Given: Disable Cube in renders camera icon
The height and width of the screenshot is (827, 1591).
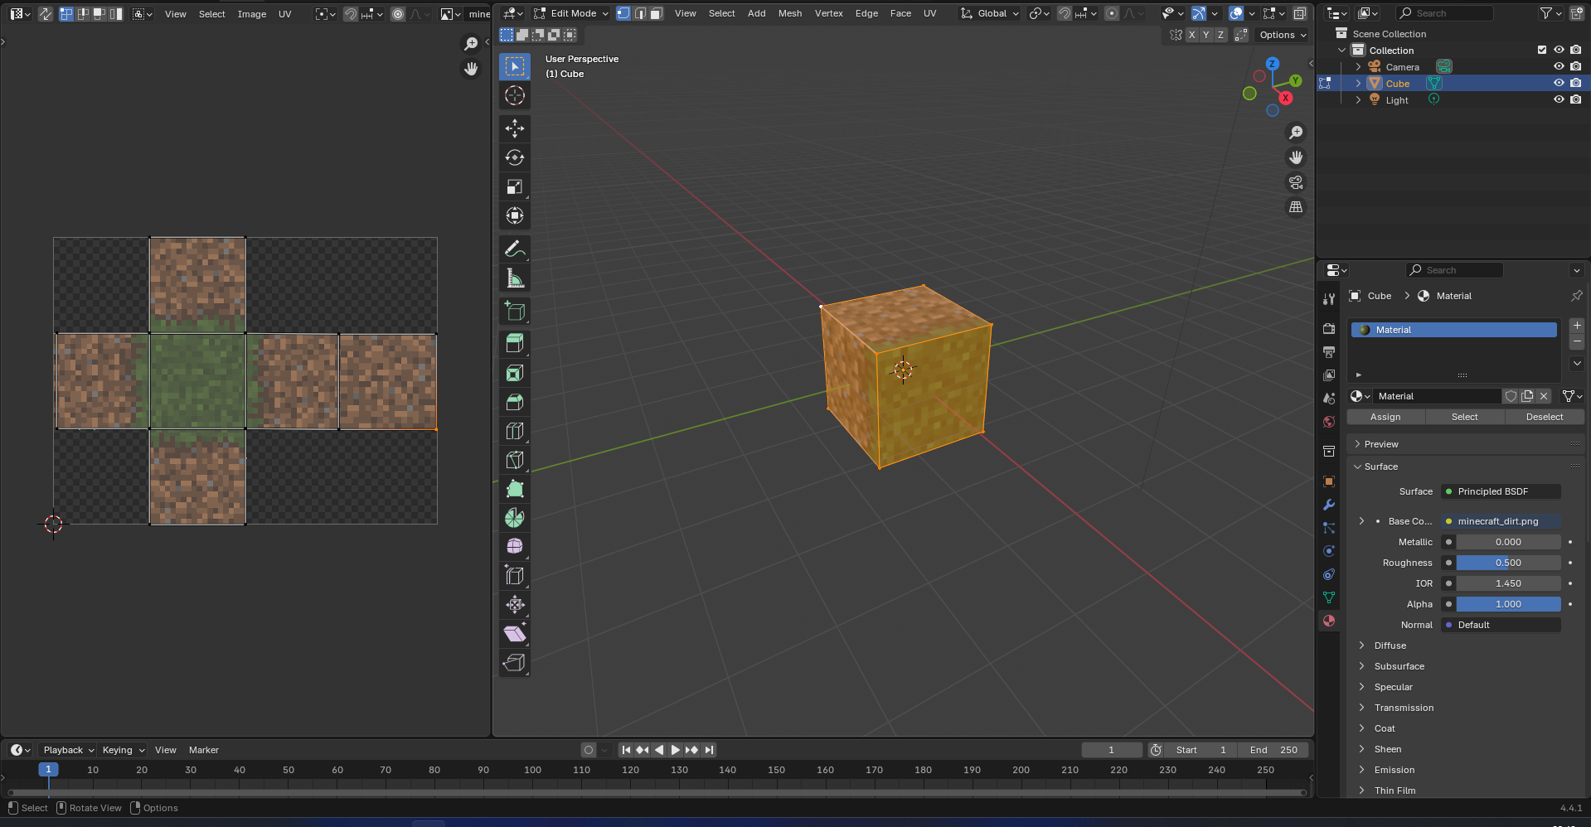Looking at the screenshot, I should click(1576, 83).
